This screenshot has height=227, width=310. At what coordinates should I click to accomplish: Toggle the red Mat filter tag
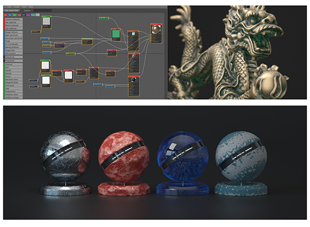[x=5, y=15]
